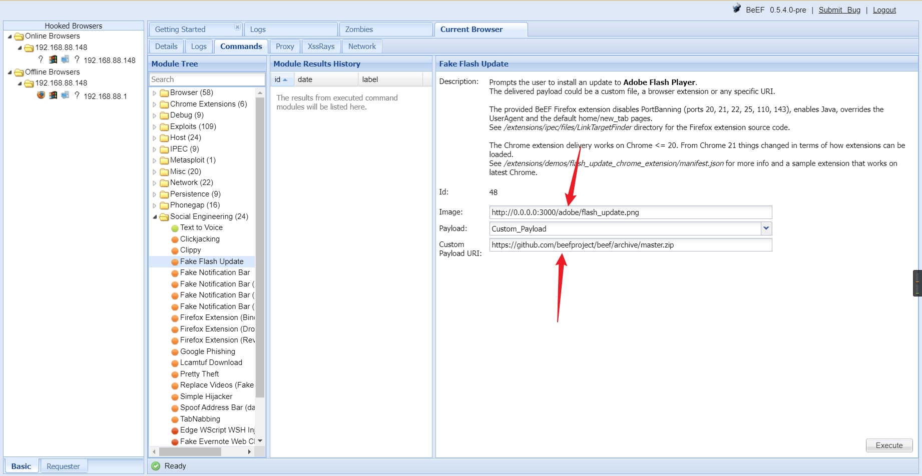The height and width of the screenshot is (476, 922).
Task: Click the computer hardware icon beside offline 192.168.88.1
Action: coord(65,94)
